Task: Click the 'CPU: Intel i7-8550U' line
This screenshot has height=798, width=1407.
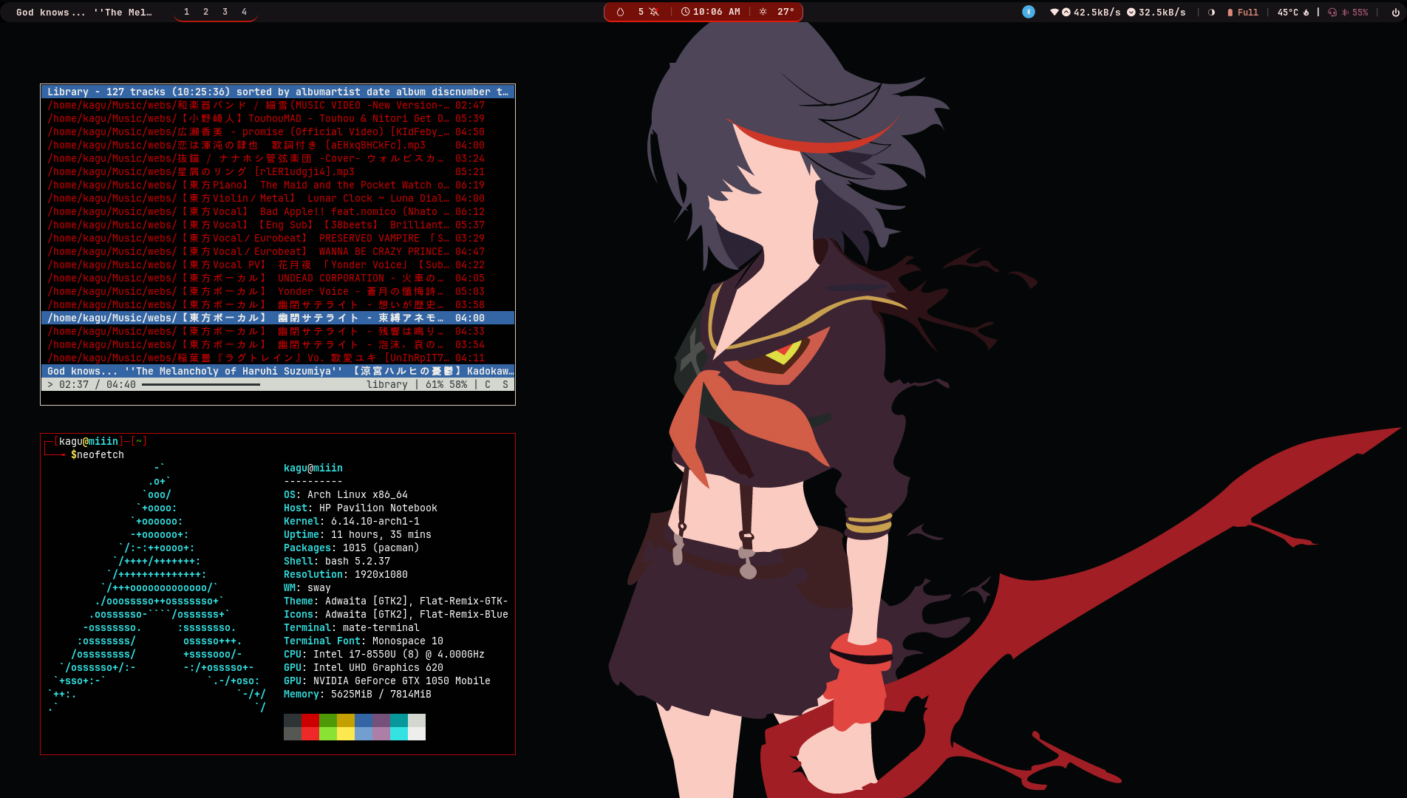Action: pos(384,654)
